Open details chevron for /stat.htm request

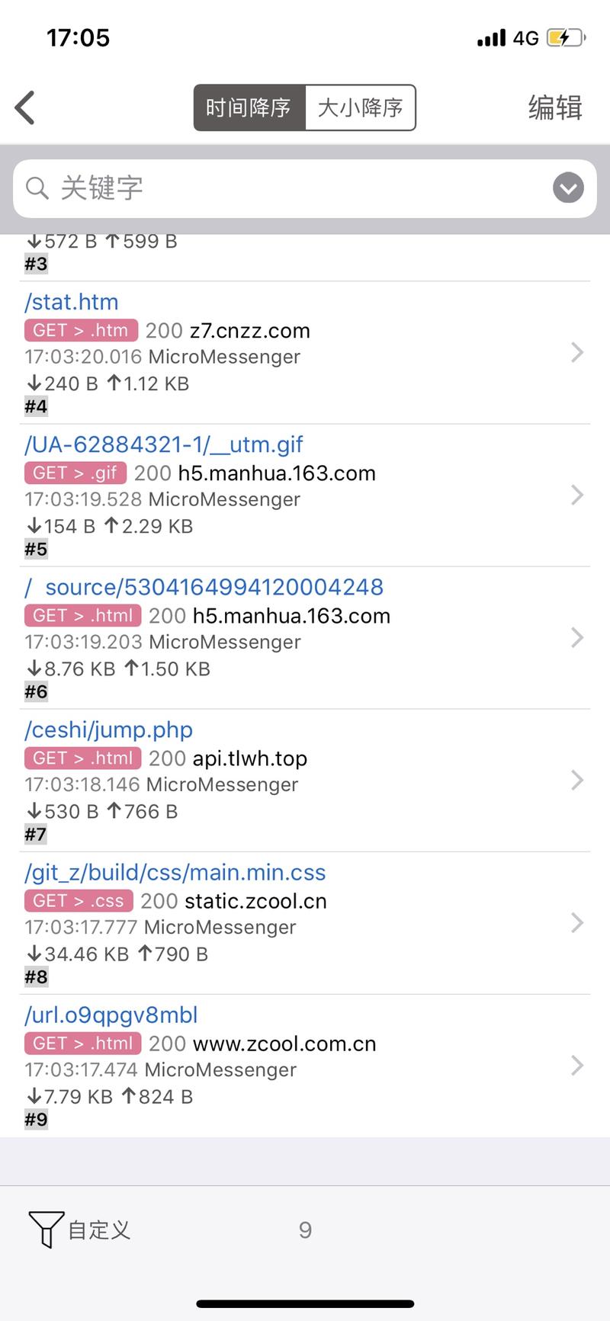click(x=577, y=352)
